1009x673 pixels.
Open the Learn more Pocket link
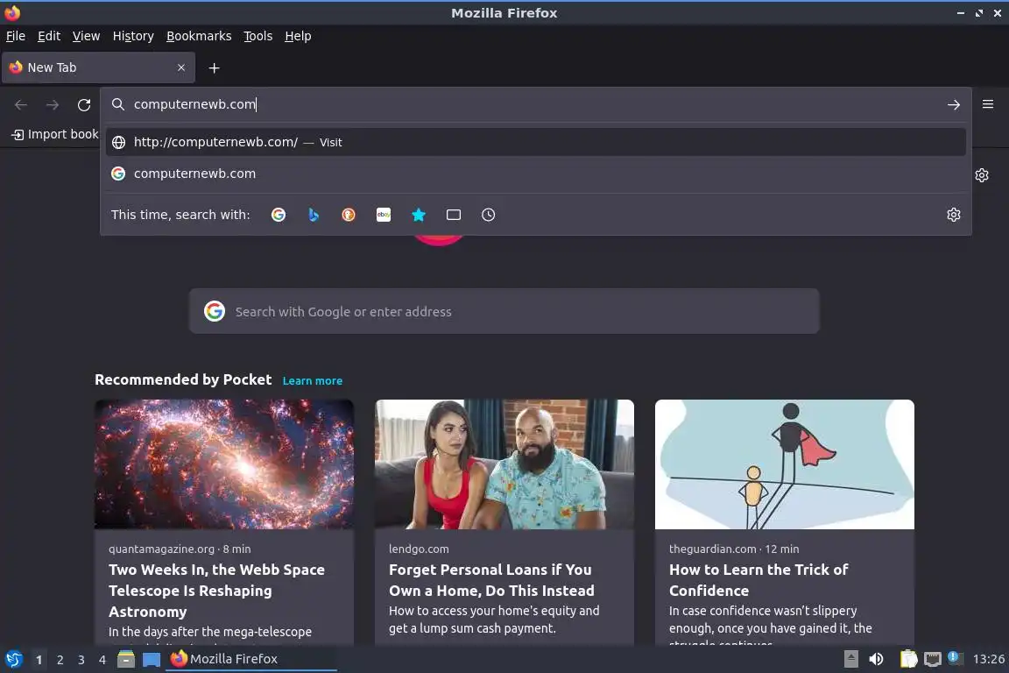[x=312, y=381]
